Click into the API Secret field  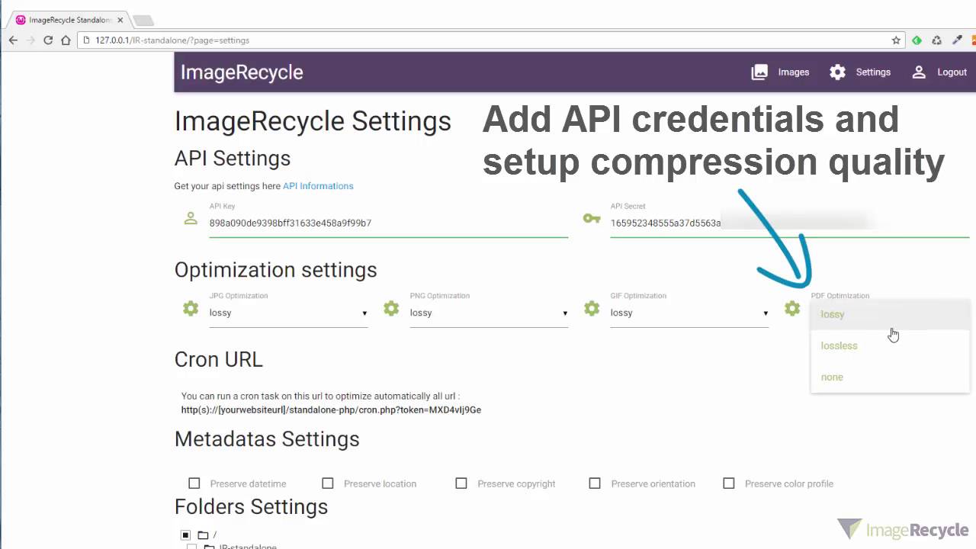pyautogui.click(x=790, y=223)
